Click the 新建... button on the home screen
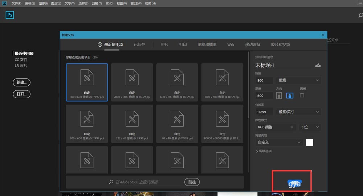Image resolution: width=363 pixels, height=196 pixels. (21, 82)
